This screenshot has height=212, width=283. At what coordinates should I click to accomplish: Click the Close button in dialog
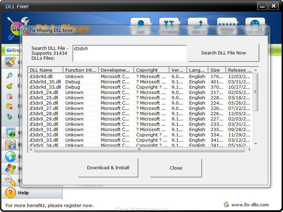tap(176, 168)
